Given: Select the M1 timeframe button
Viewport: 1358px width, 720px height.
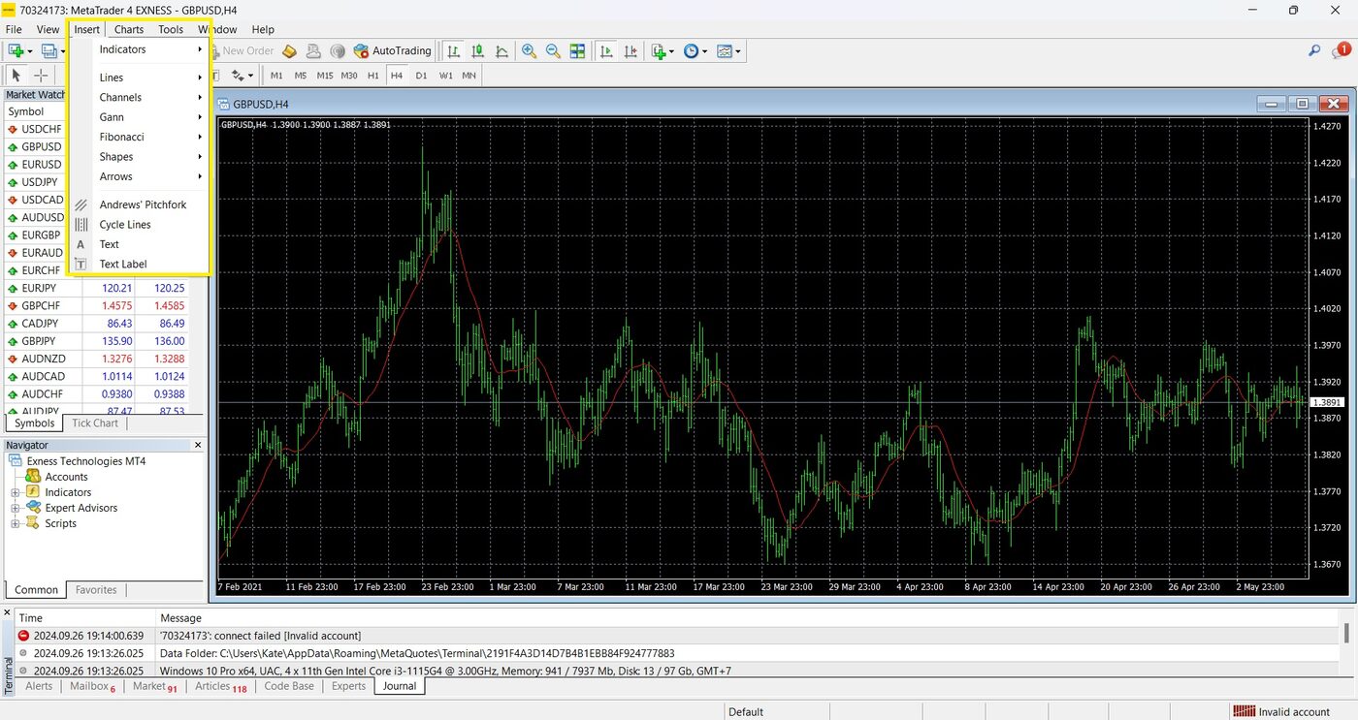Looking at the screenshot, I should click(276, 76).
